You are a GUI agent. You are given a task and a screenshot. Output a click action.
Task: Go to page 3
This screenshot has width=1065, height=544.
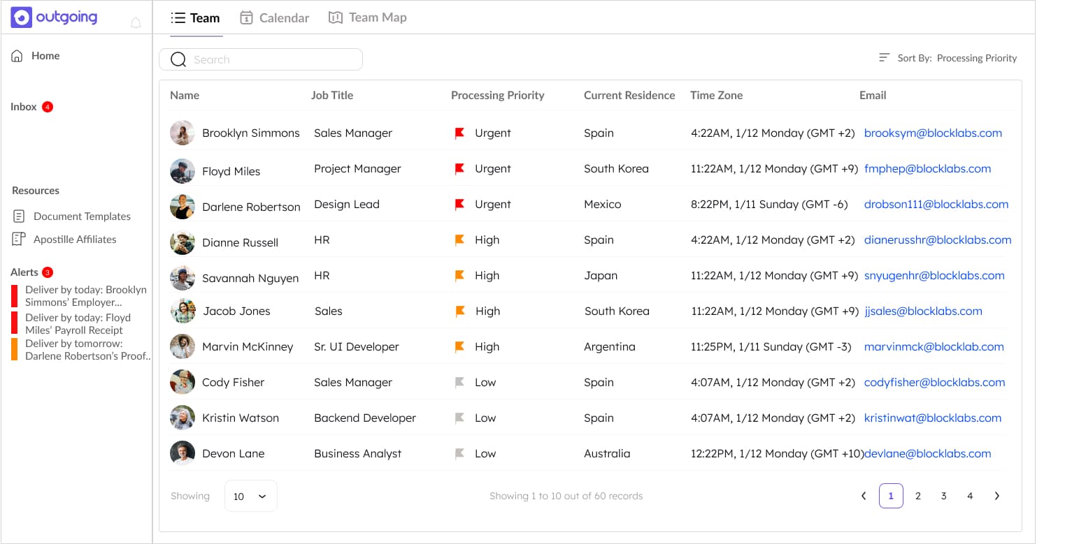tap(943, 496)
